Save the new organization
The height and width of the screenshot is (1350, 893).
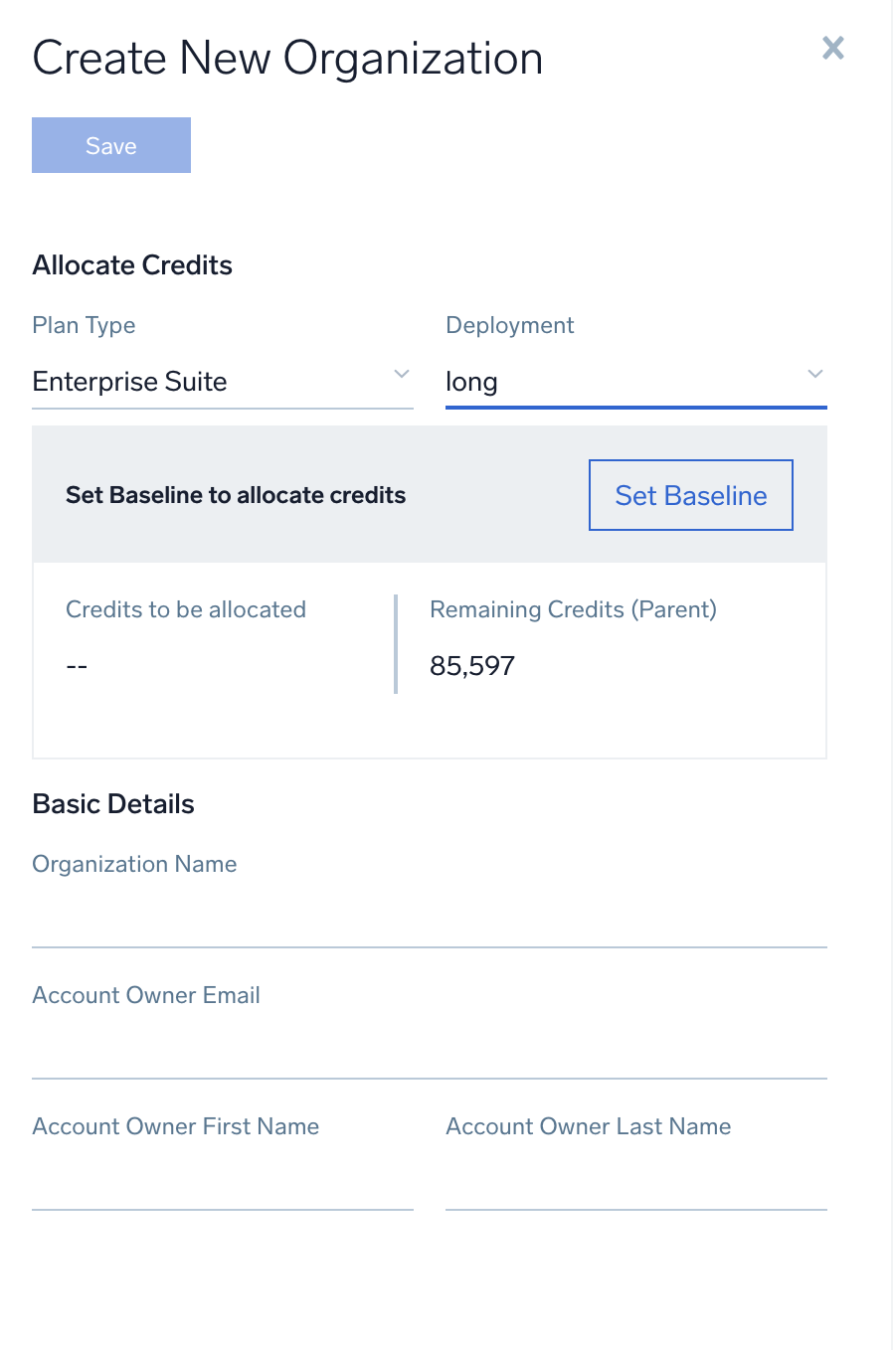[x=110, y=145]
